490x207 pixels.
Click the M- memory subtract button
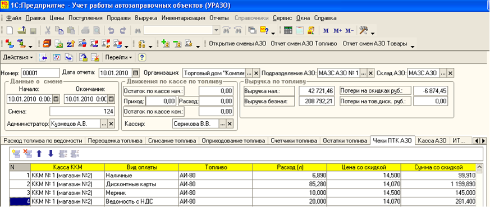click(350, 31)
